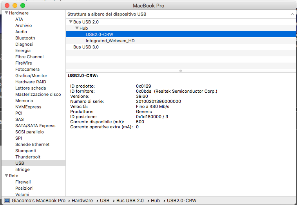This screenshot has height=205, width=297.
Task: Click Hardware in the path bar
Action: coord(82,201)
